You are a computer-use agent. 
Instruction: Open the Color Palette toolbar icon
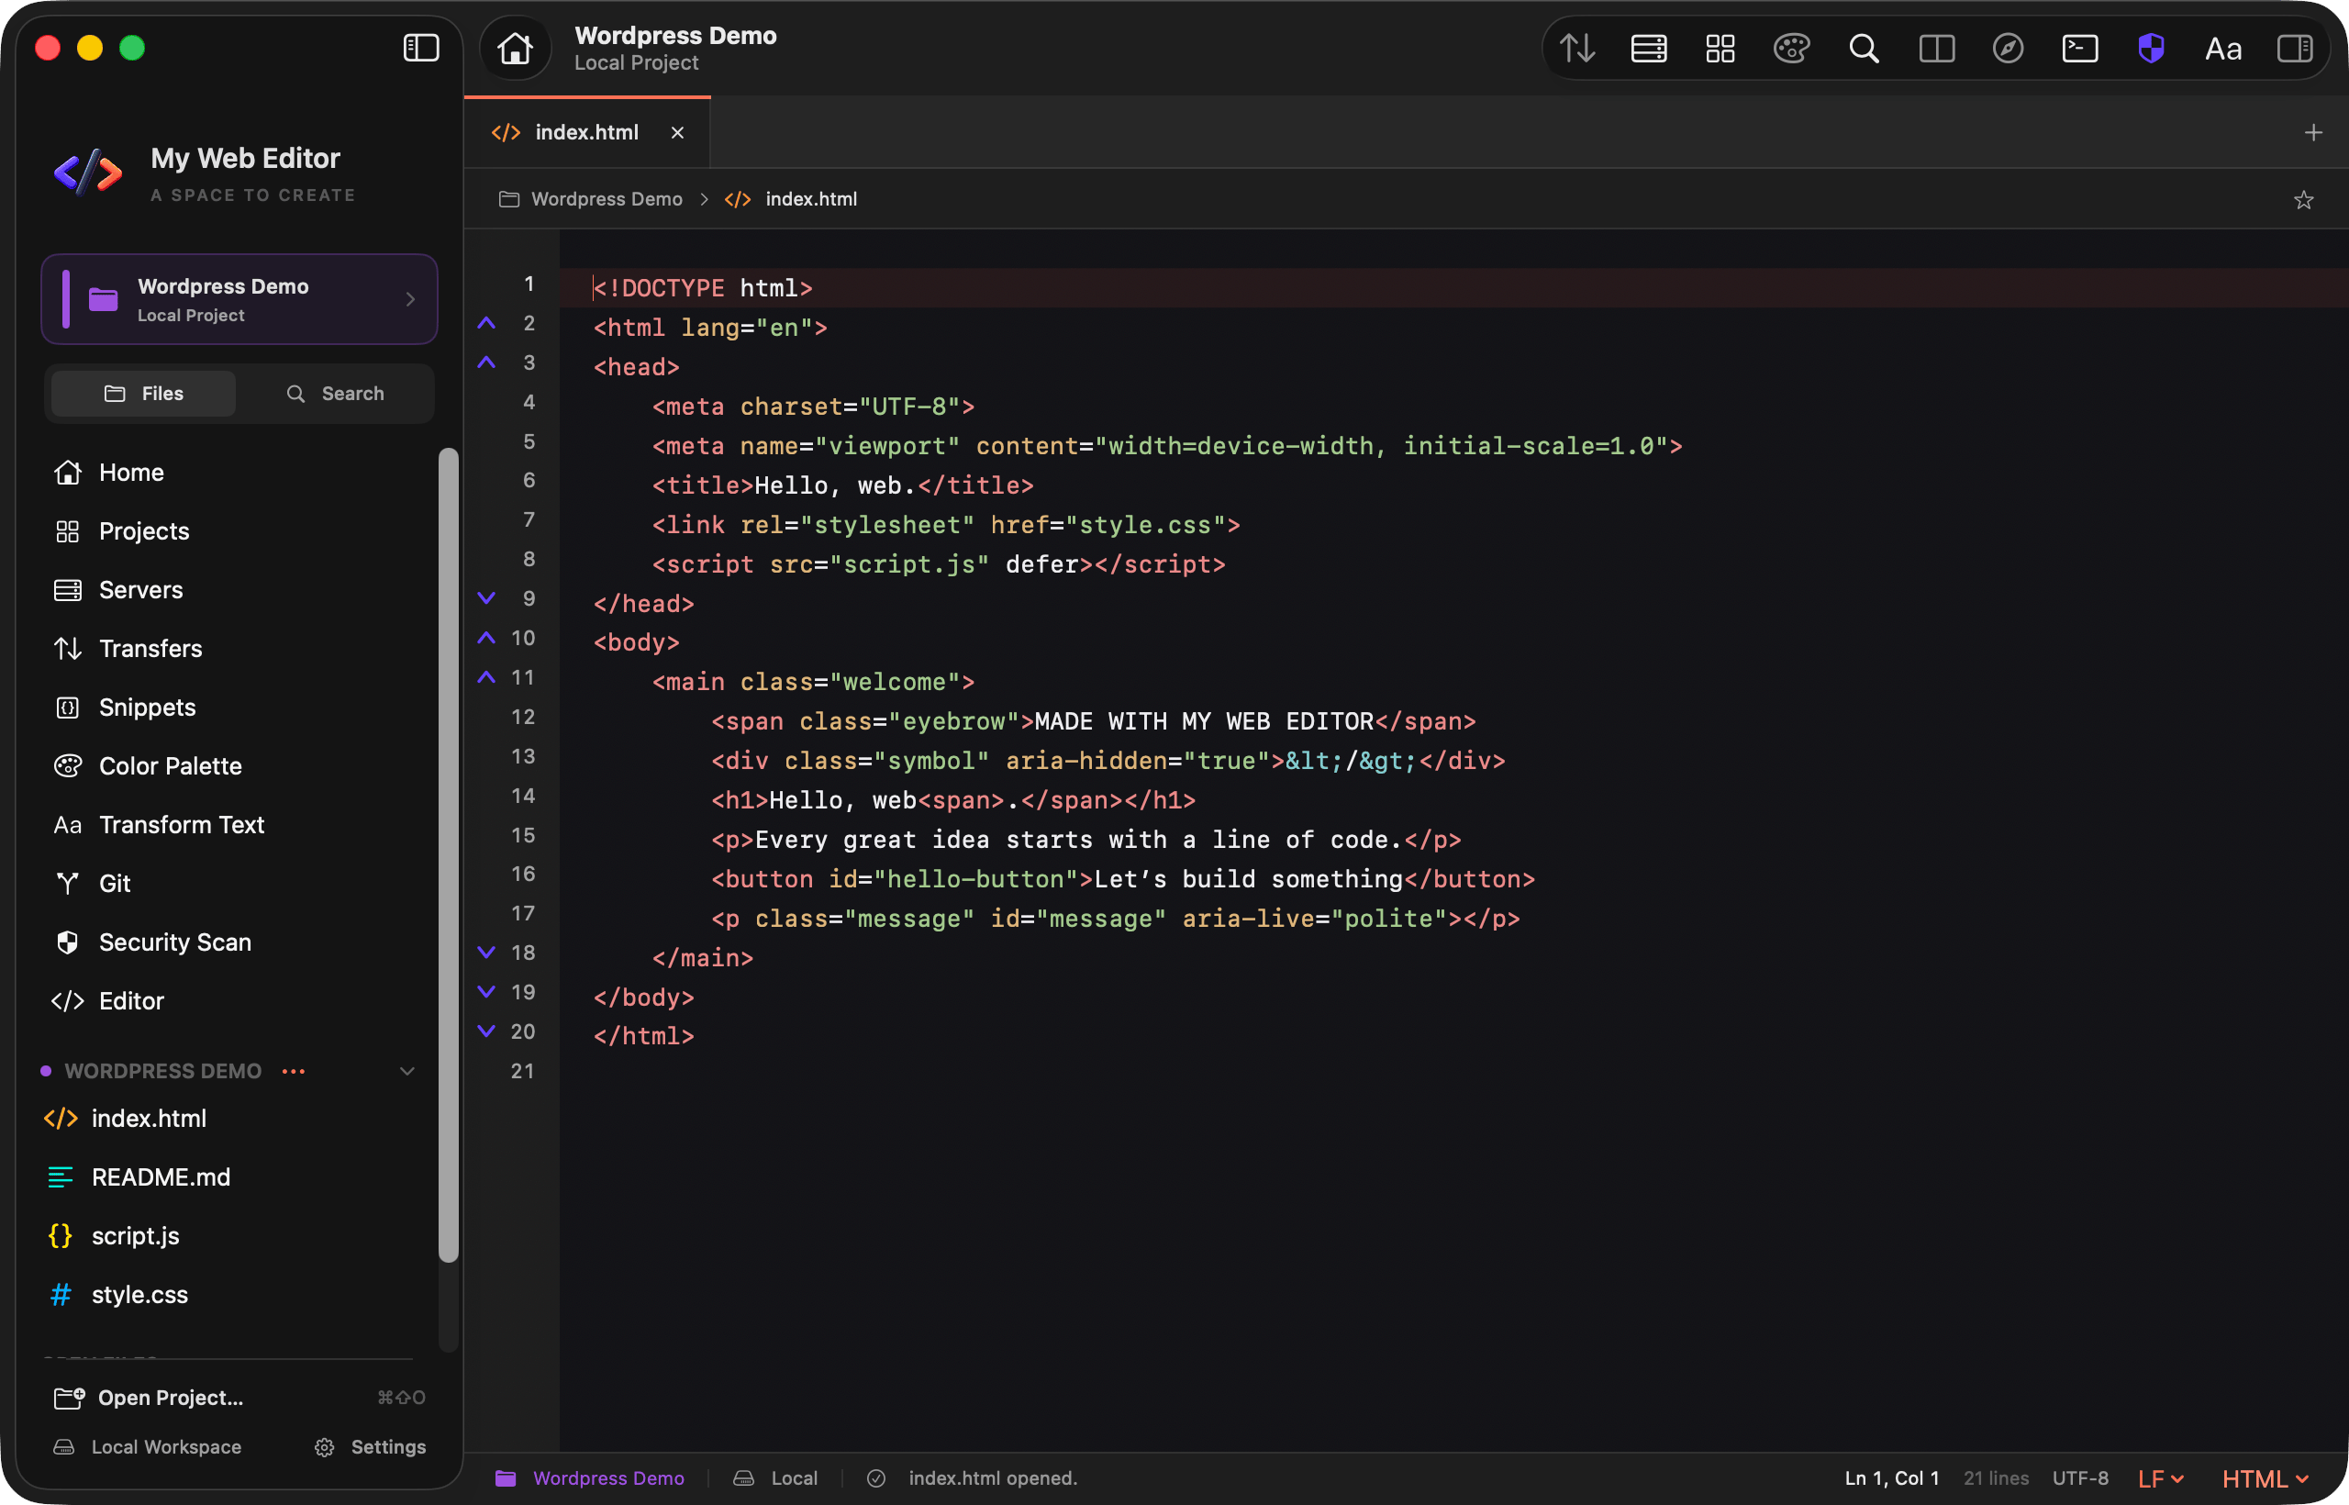coord(1791,48)
